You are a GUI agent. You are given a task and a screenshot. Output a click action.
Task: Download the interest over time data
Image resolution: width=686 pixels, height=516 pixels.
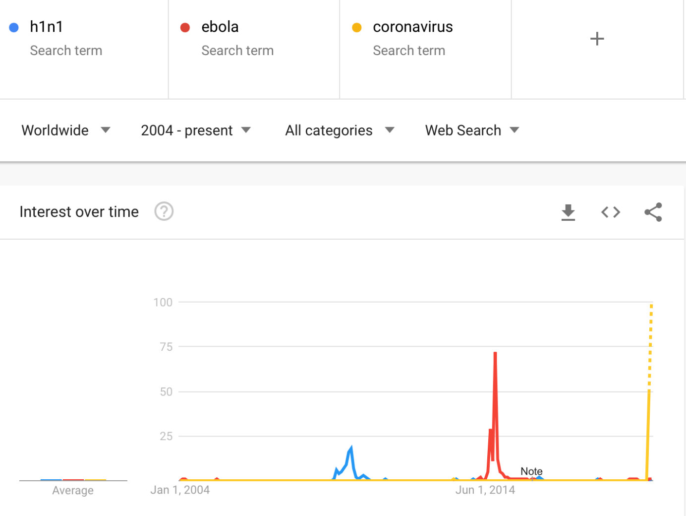click(568, 212)
